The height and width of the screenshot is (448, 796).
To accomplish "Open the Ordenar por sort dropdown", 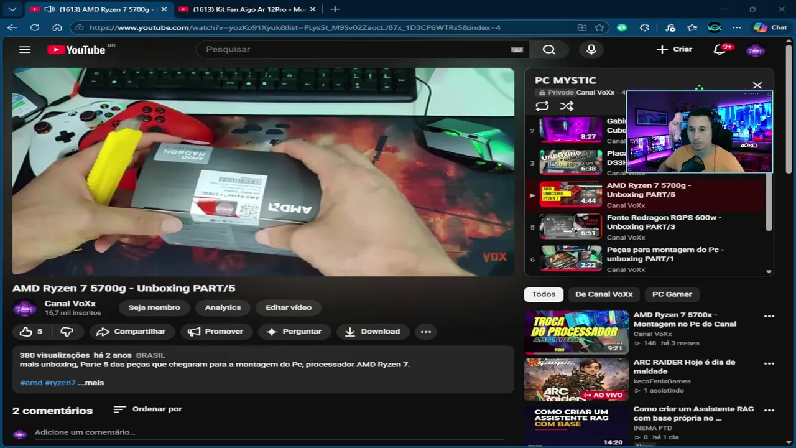I will pyautogui.click(x=148, y=409).
